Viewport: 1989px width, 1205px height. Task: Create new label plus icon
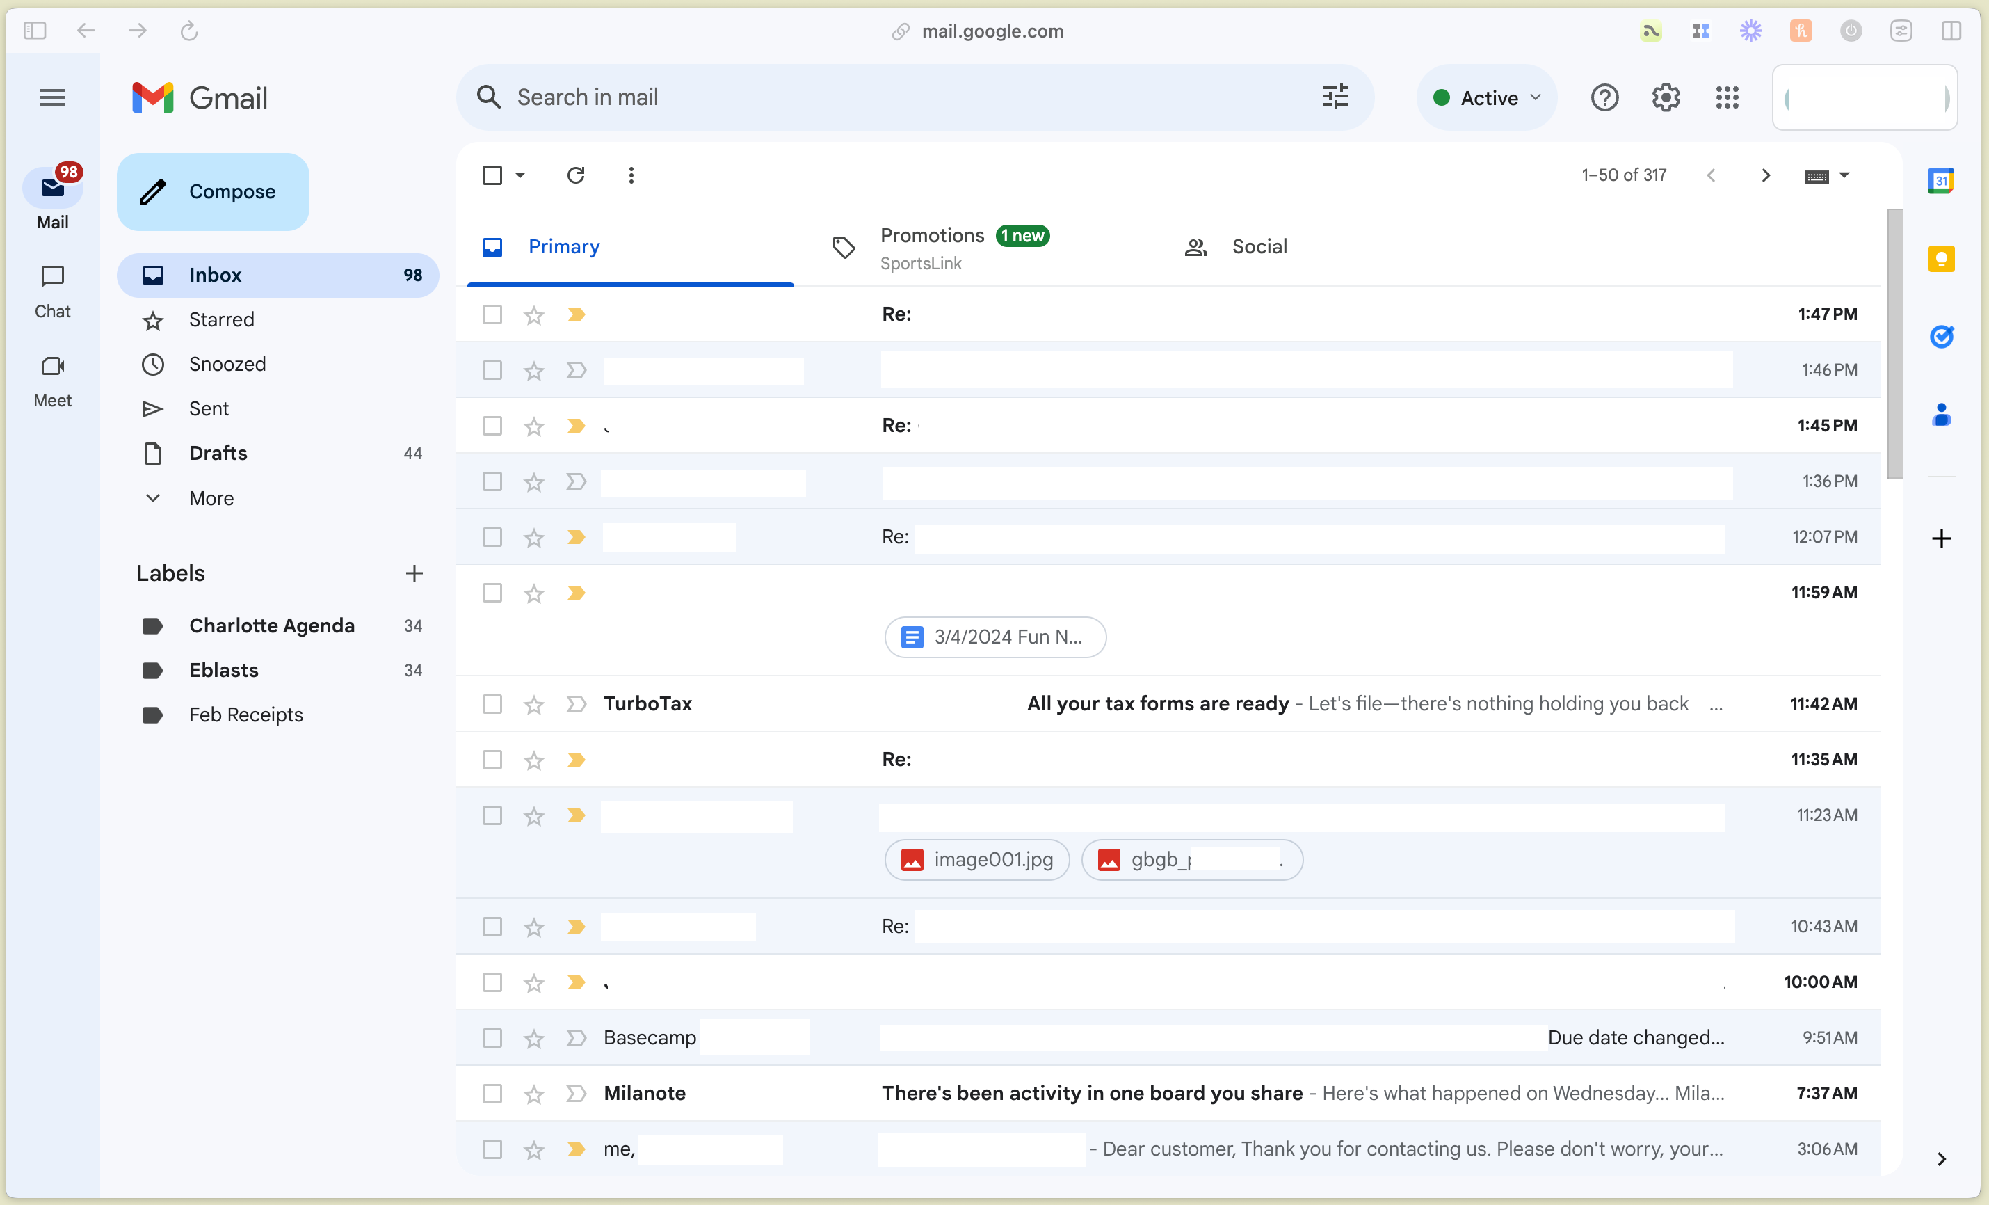pyautogui.click(x=414, y=573)
